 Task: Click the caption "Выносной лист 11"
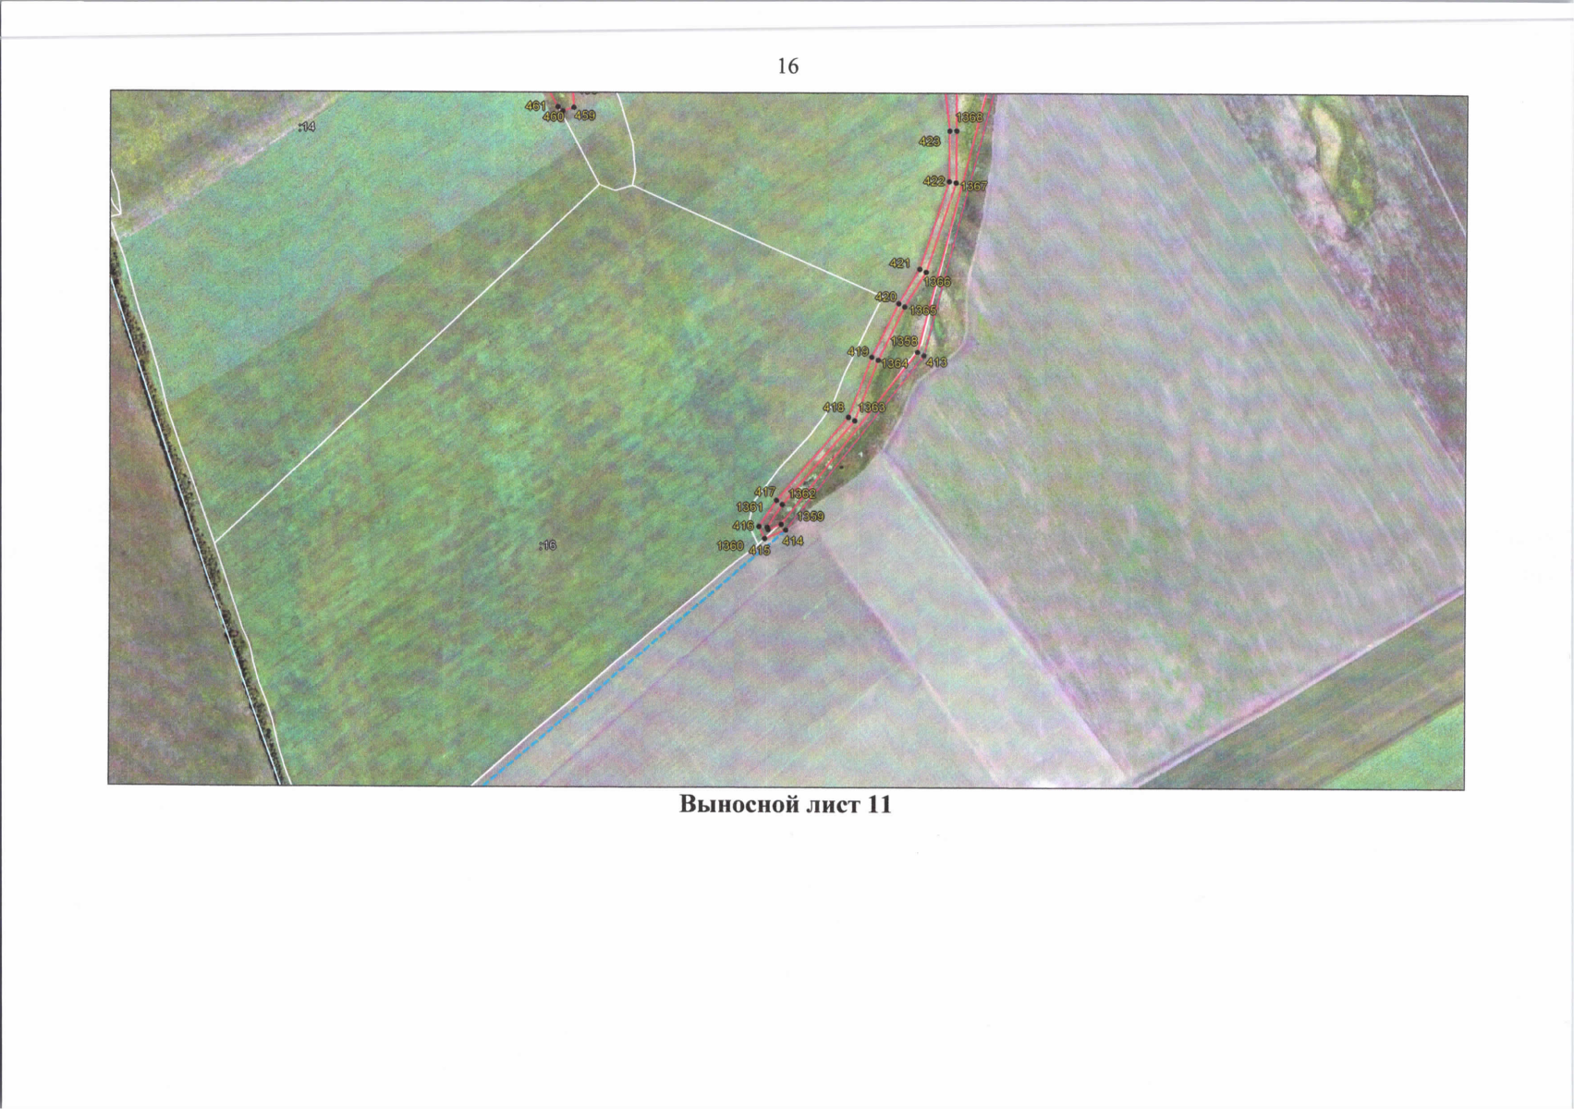(786, 804)
